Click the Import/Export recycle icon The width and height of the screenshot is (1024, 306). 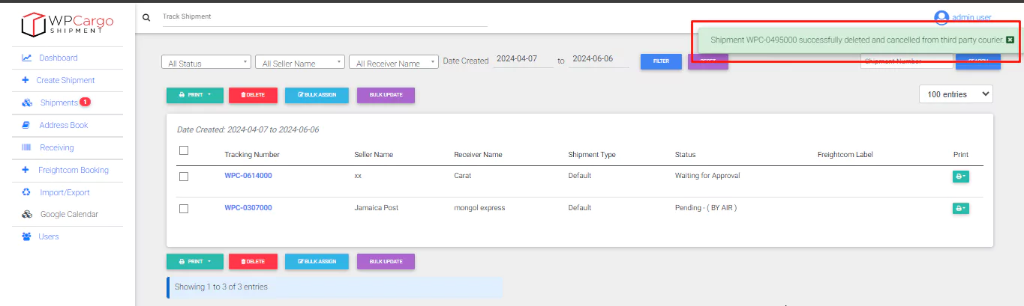tap(26, 192)
